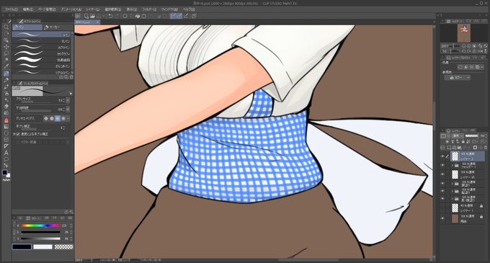Open the ファイル menu

11,9
